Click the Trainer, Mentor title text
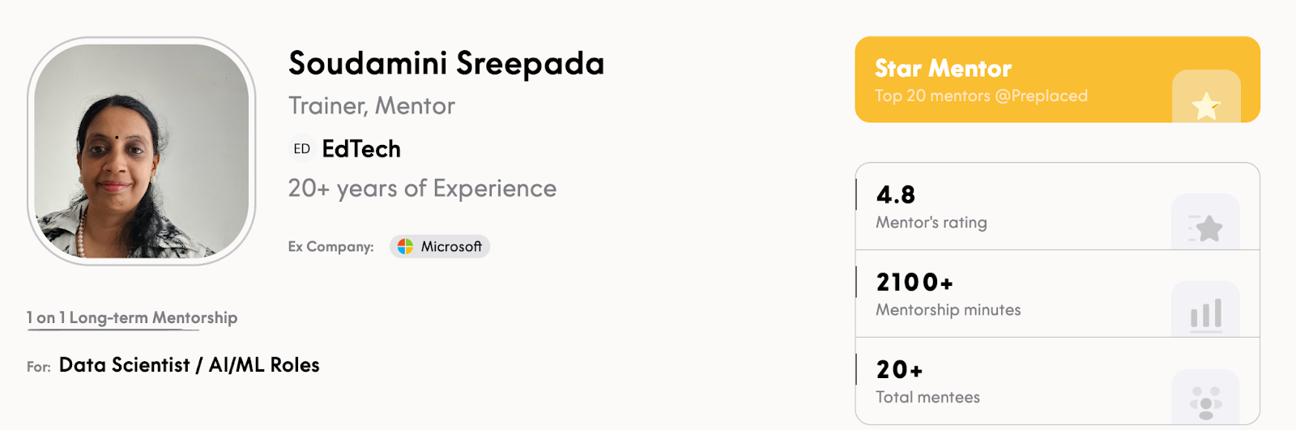The width and height of the screenshot is (1296, 430). coord(372,106)
